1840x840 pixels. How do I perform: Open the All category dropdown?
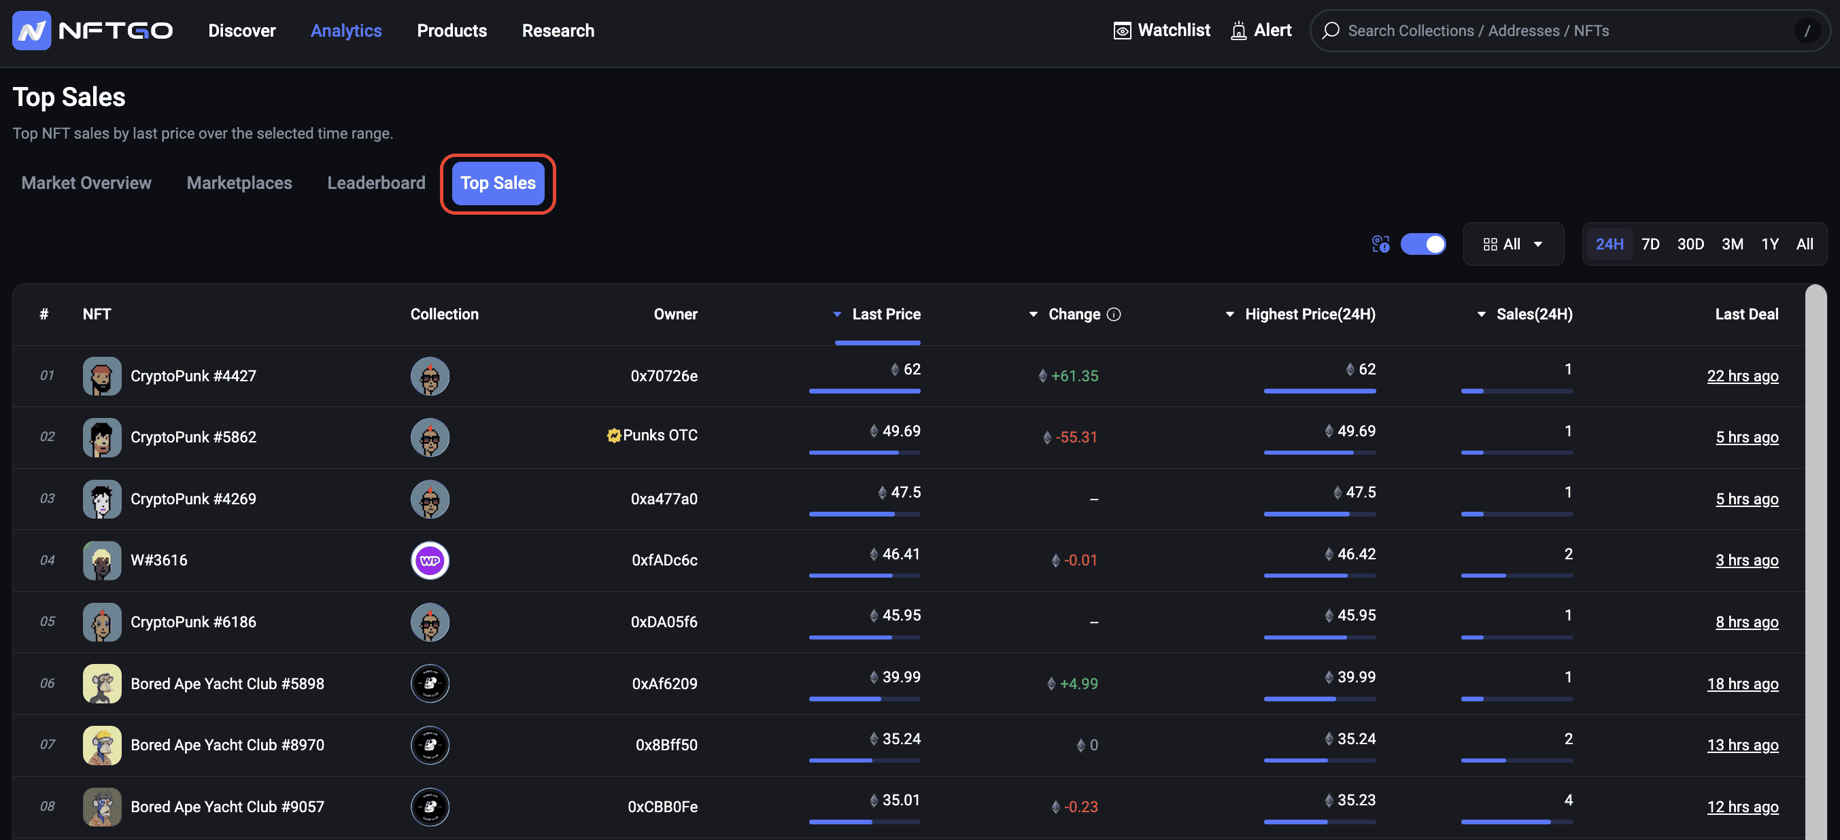(x=1513, y=244)
